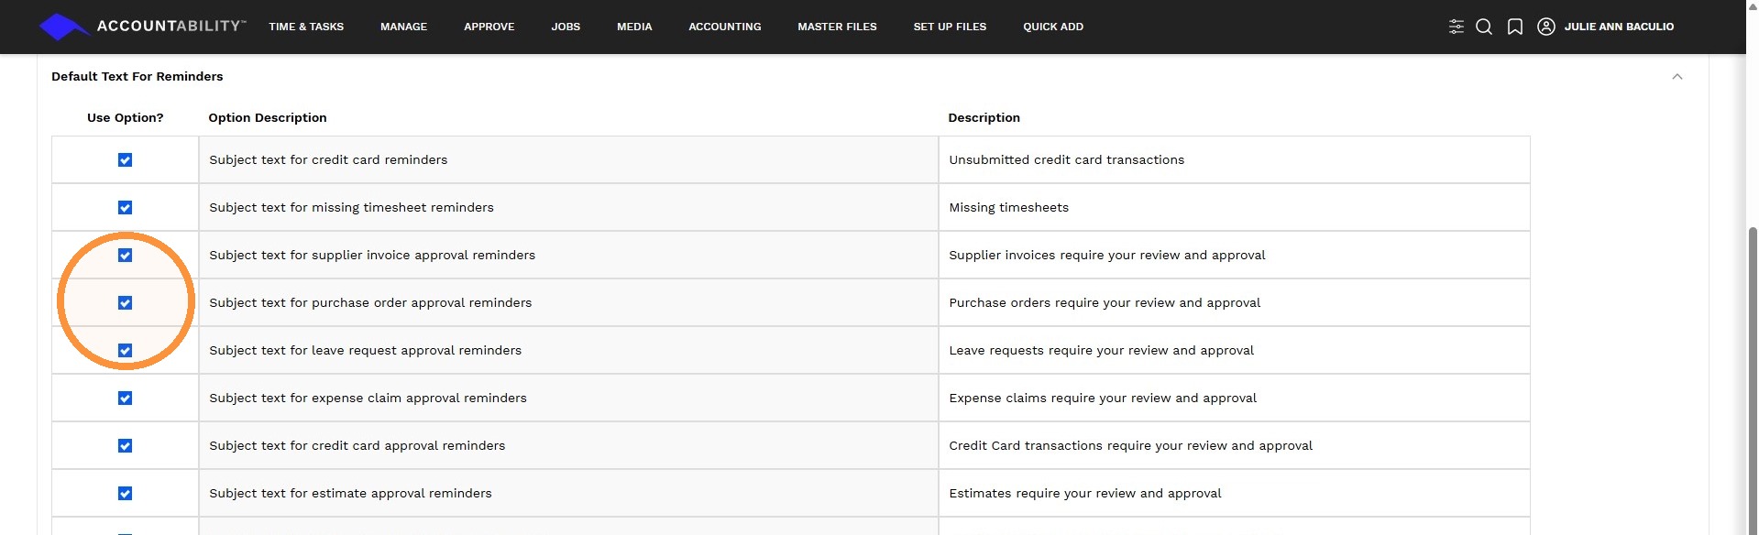Open the Accounting menu
The width and height of the screenshot is (1759, 535).
click(x=725, y=27)
